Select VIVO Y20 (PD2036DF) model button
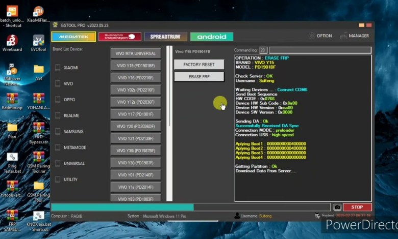398x239 pixels. click(x=135, y=126)
